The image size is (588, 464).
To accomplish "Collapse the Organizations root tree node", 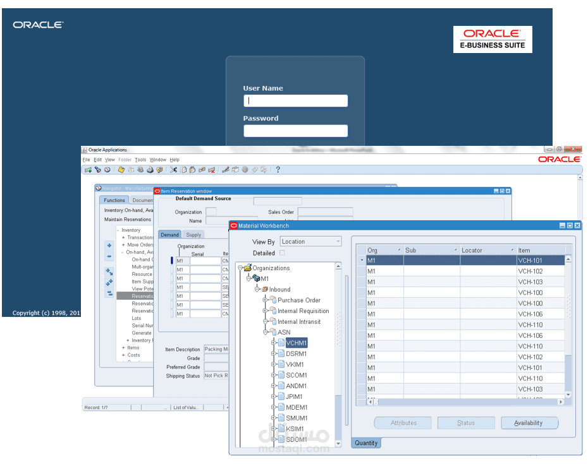I will point(240,268).
